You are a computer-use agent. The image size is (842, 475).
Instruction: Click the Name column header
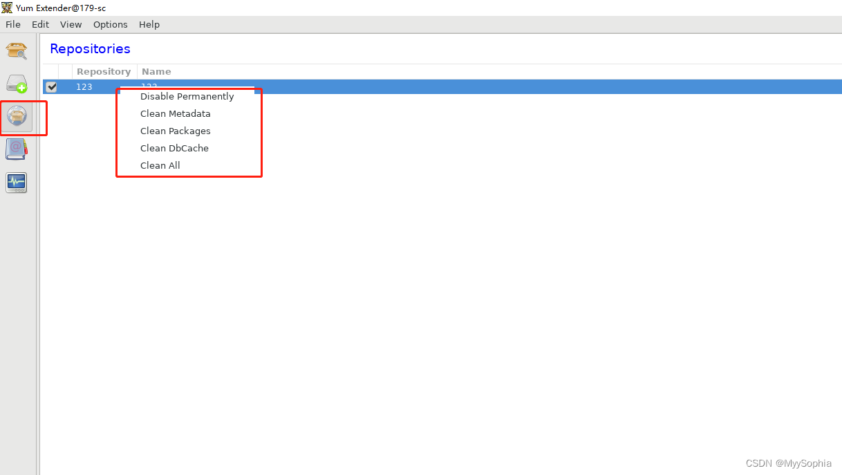(x=156, y=72)
